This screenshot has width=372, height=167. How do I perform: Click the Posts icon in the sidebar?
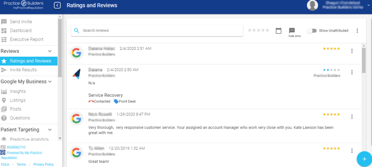(x=4, y=109)
